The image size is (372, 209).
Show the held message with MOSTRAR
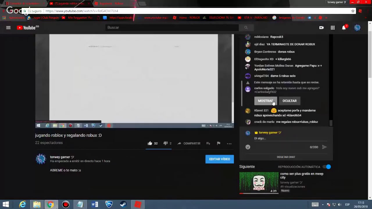(x=266, y=101)
